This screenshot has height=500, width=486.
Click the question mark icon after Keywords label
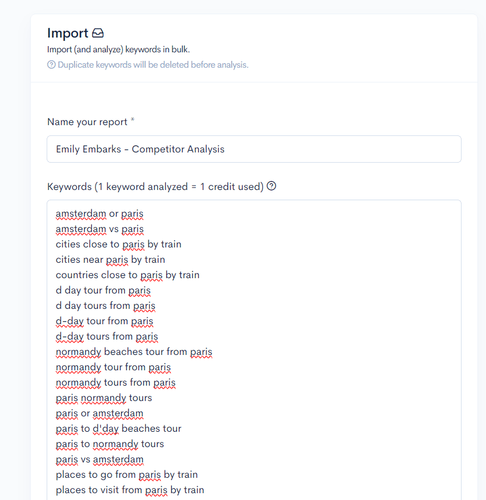(x=271, y=186)
